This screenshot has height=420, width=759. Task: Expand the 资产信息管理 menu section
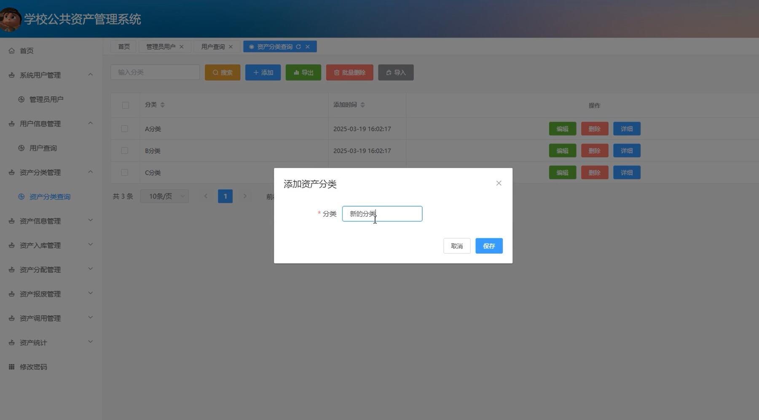tap(90, 220)
